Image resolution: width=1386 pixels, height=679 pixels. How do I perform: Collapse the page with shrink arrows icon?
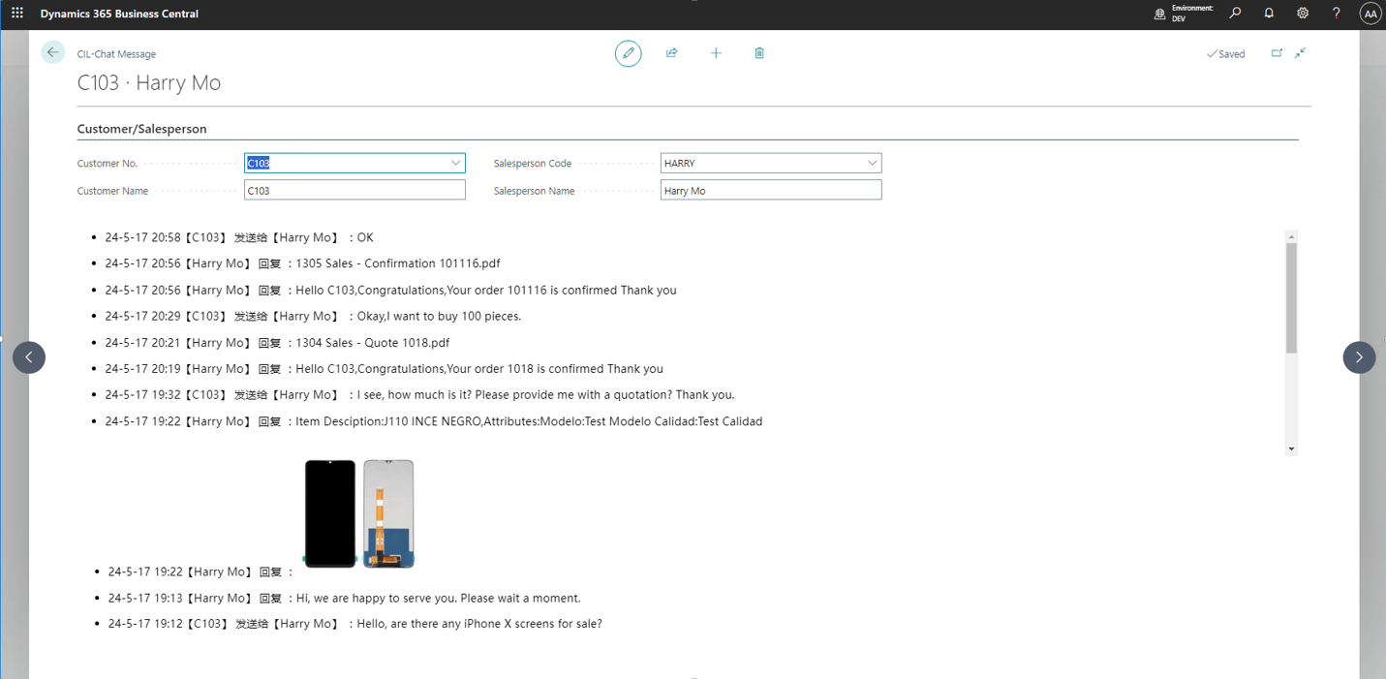[x=1301, y=53]
